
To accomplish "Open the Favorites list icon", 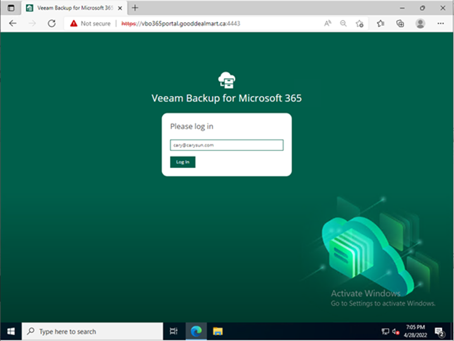I will (380, 23).
